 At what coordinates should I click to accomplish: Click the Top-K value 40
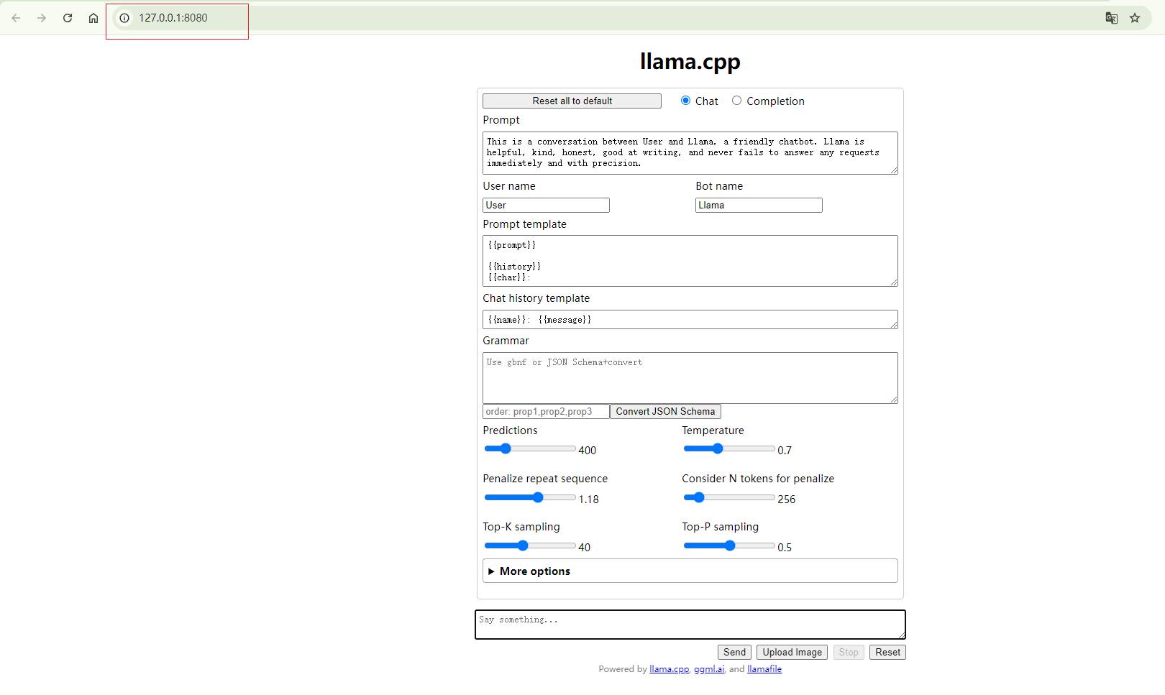[x=585, y=547]
